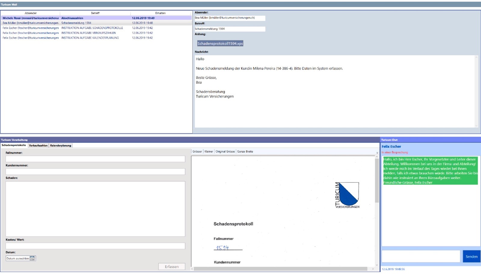Click scroll-down arrow of document viewer
Viewport: 481px width, 277px height.
coord(377,265)
